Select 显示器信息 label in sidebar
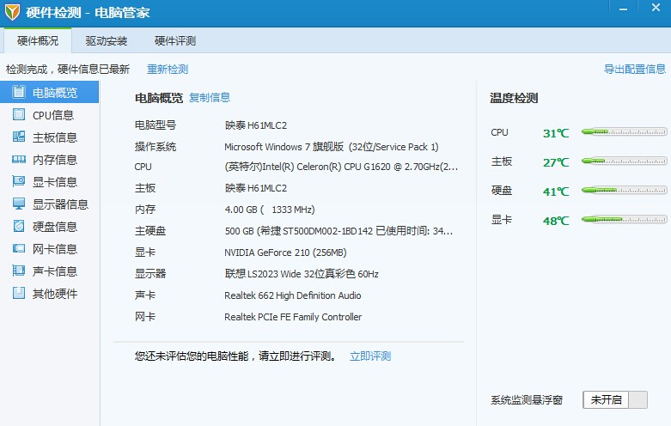The height and width of the screenshot is (426, 671). [60, 204]
